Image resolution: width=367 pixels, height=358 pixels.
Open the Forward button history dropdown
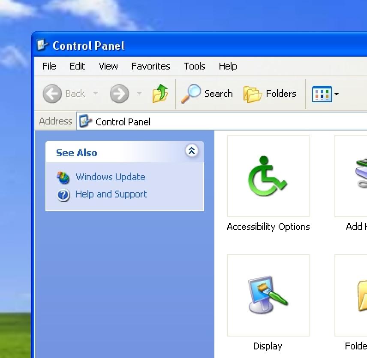point(139,94)
